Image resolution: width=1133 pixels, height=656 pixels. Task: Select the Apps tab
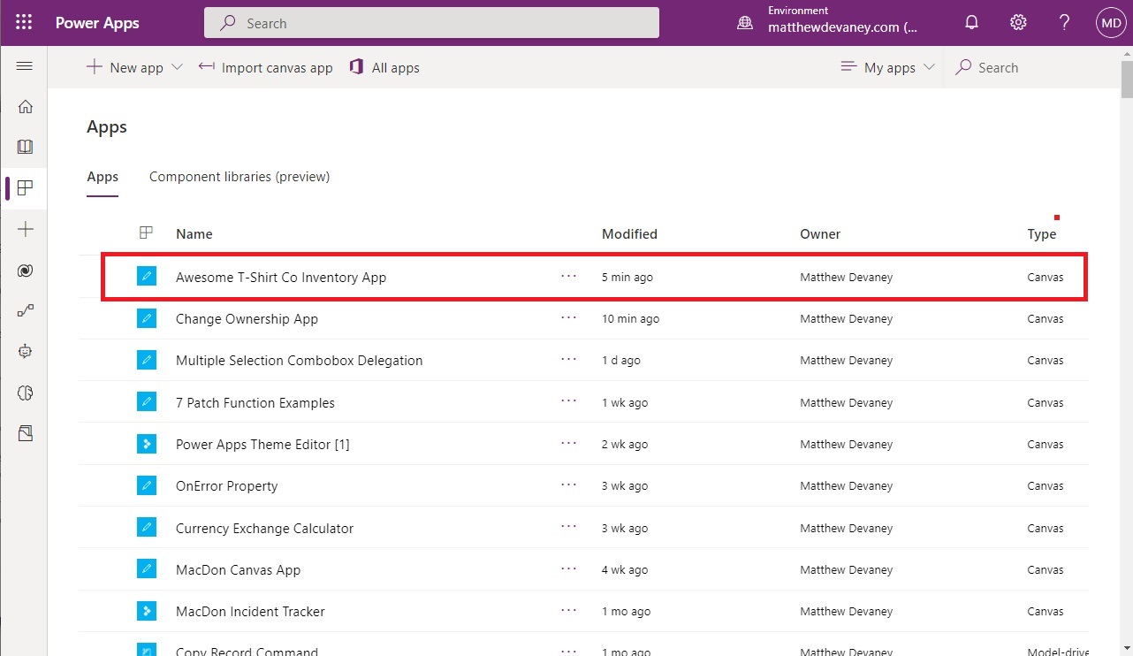(x=102, y=177)
